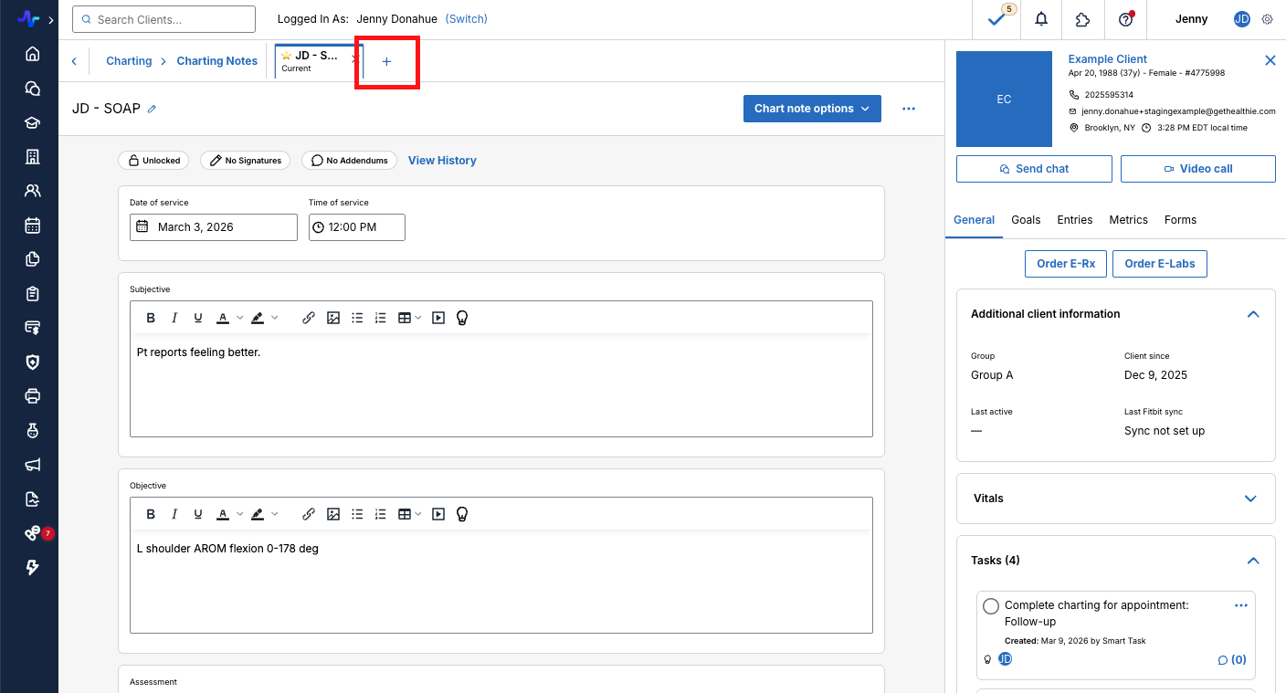Toggle bold in Subjective editor

[x=151, y=318]
